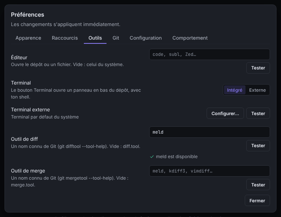The height and width of the screenshot is (217, 281).
Task: Click the Éditeur setting label
Action: coord(19,57)
